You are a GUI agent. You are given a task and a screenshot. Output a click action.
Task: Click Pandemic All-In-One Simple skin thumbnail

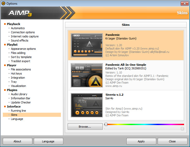tap(87, 75)
